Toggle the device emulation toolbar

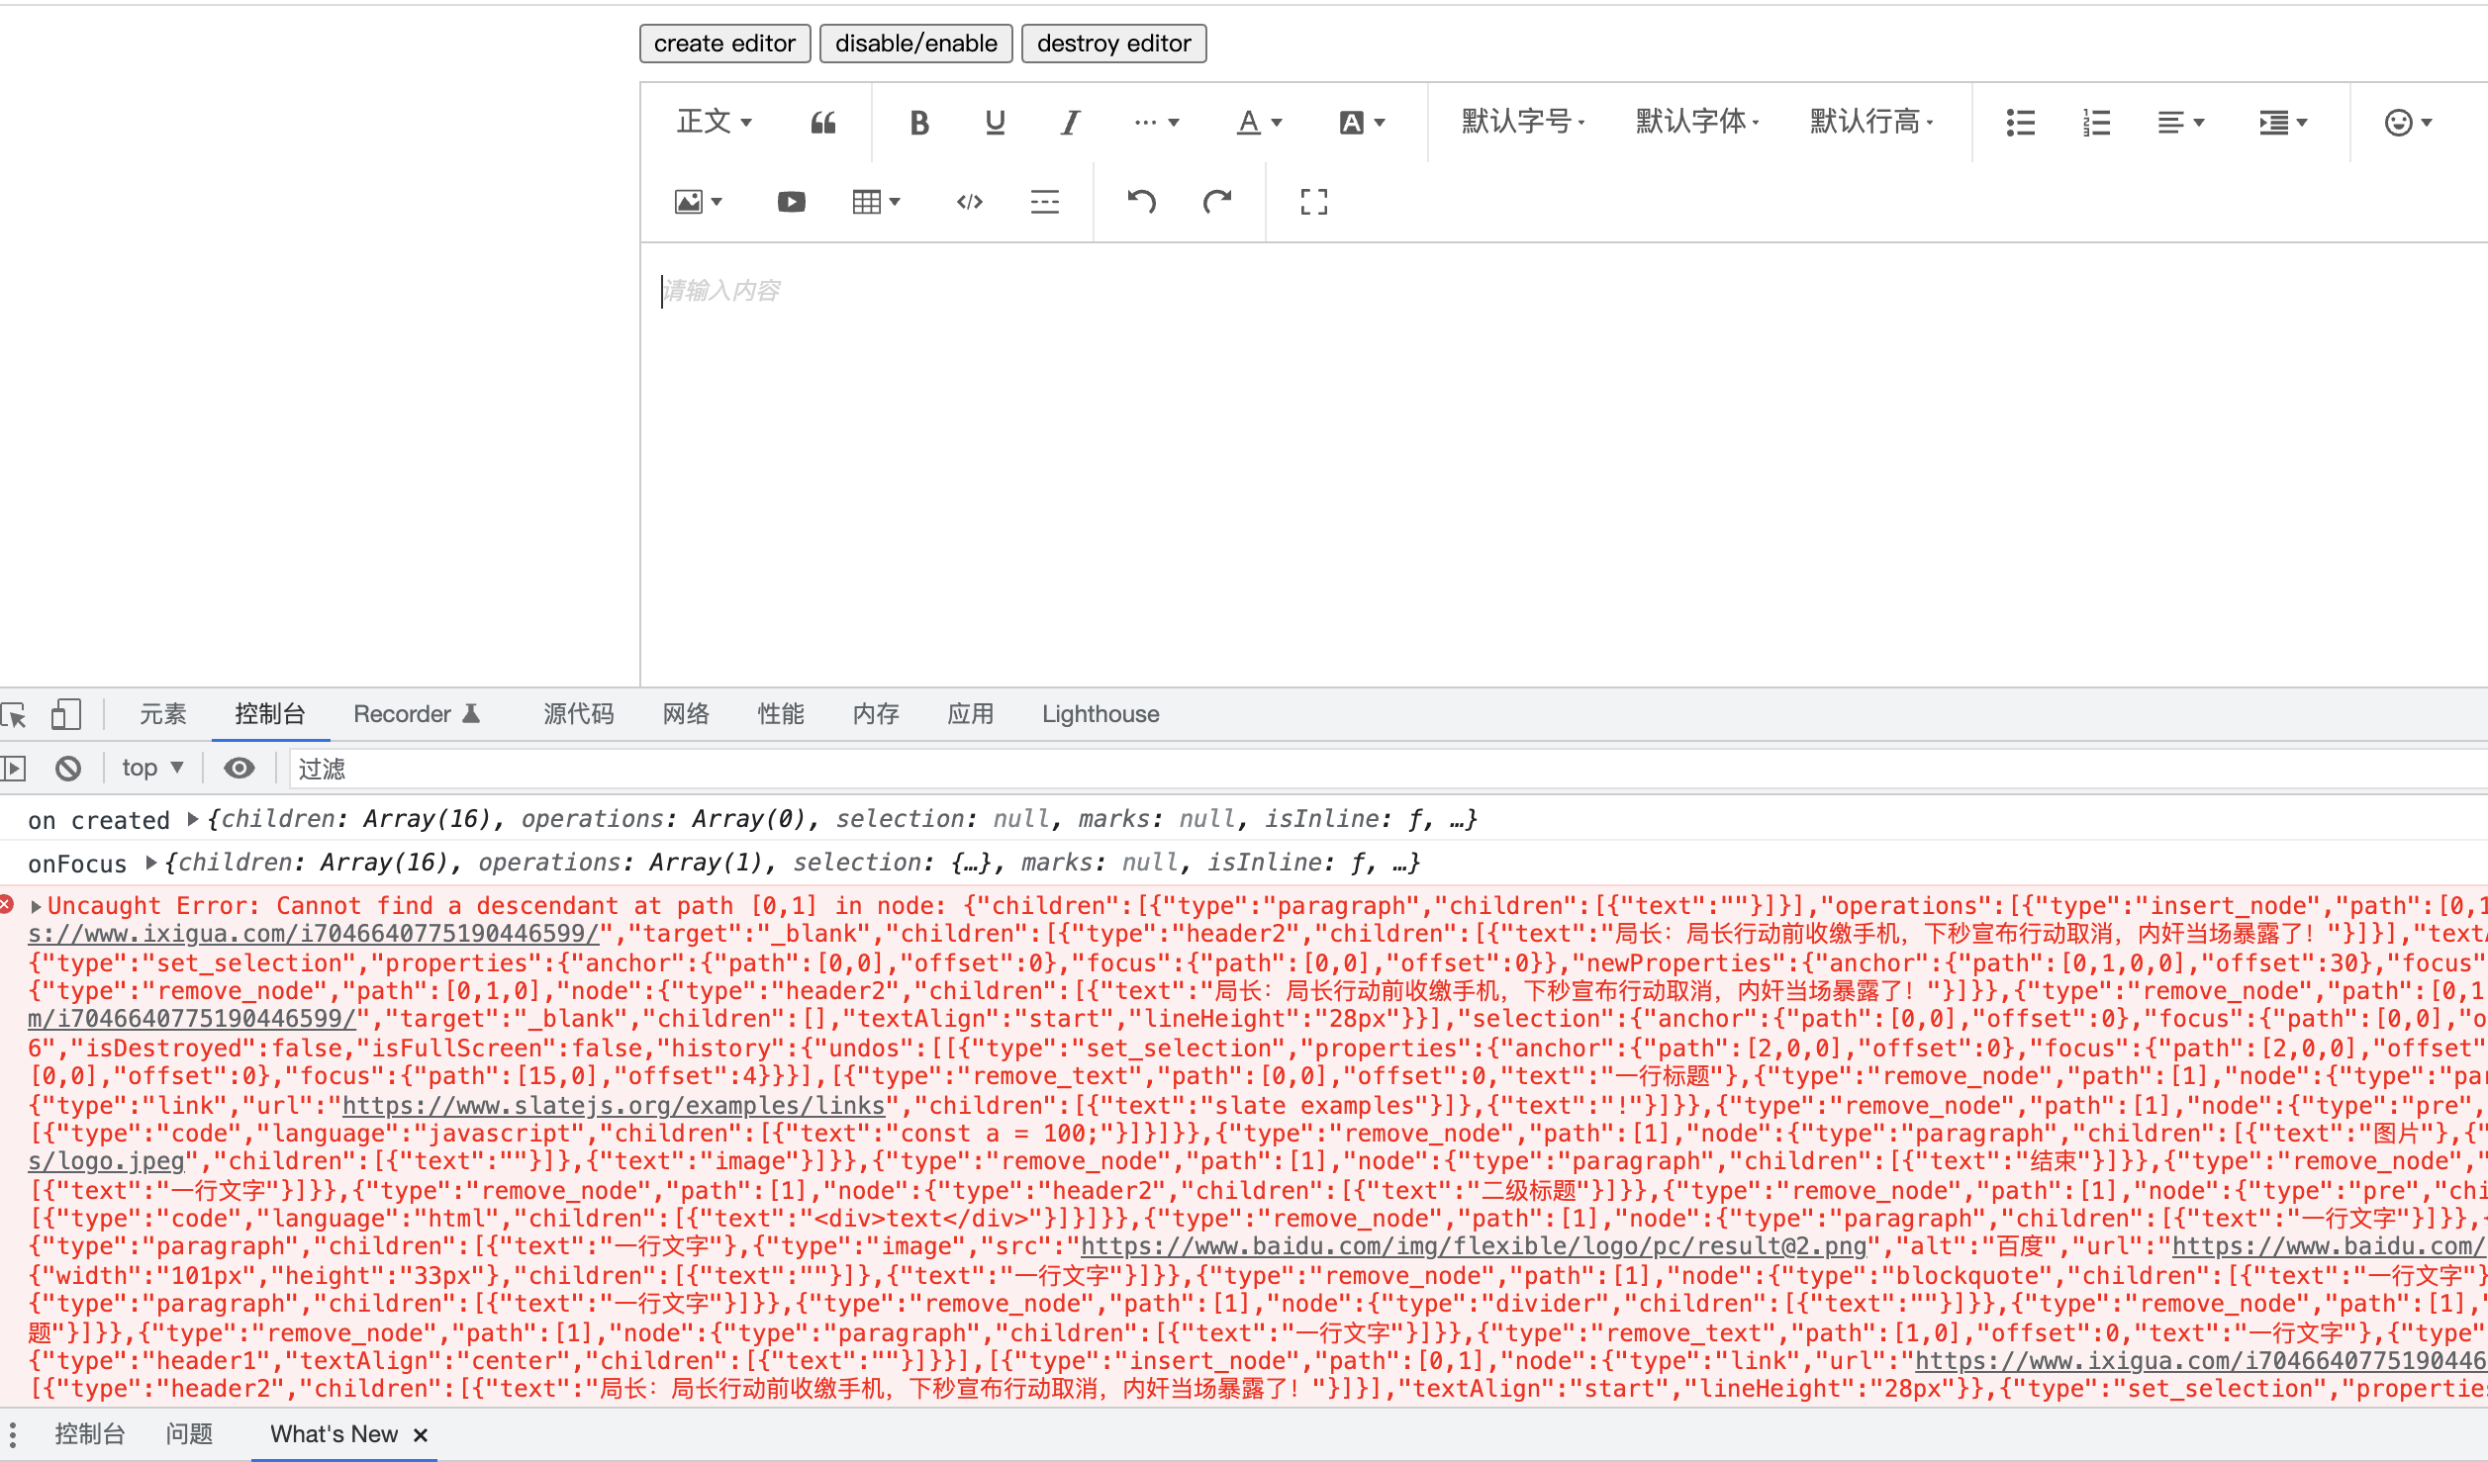[x=65, y=714]
